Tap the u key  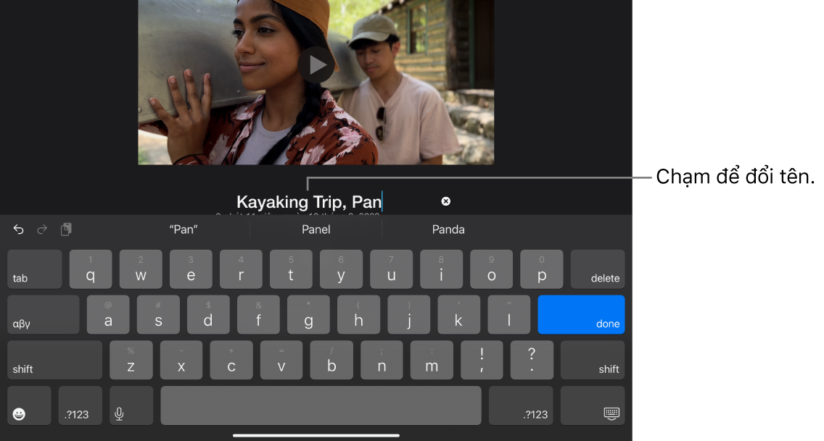[x=391, y=269]
